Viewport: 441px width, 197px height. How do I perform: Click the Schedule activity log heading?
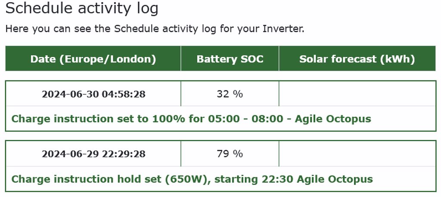pos(82,8)
